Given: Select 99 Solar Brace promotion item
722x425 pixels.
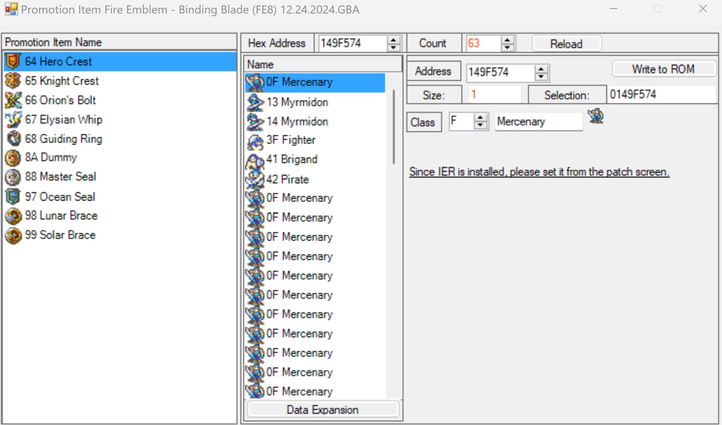Looking at the screenshot, I should [x=120, y=235].
